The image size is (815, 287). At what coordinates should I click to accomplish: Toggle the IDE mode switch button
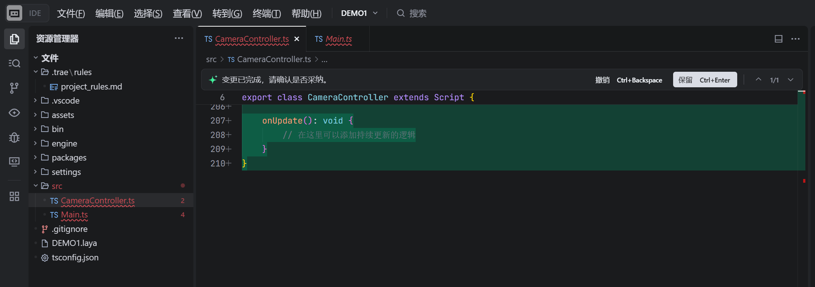pos(27,13)
